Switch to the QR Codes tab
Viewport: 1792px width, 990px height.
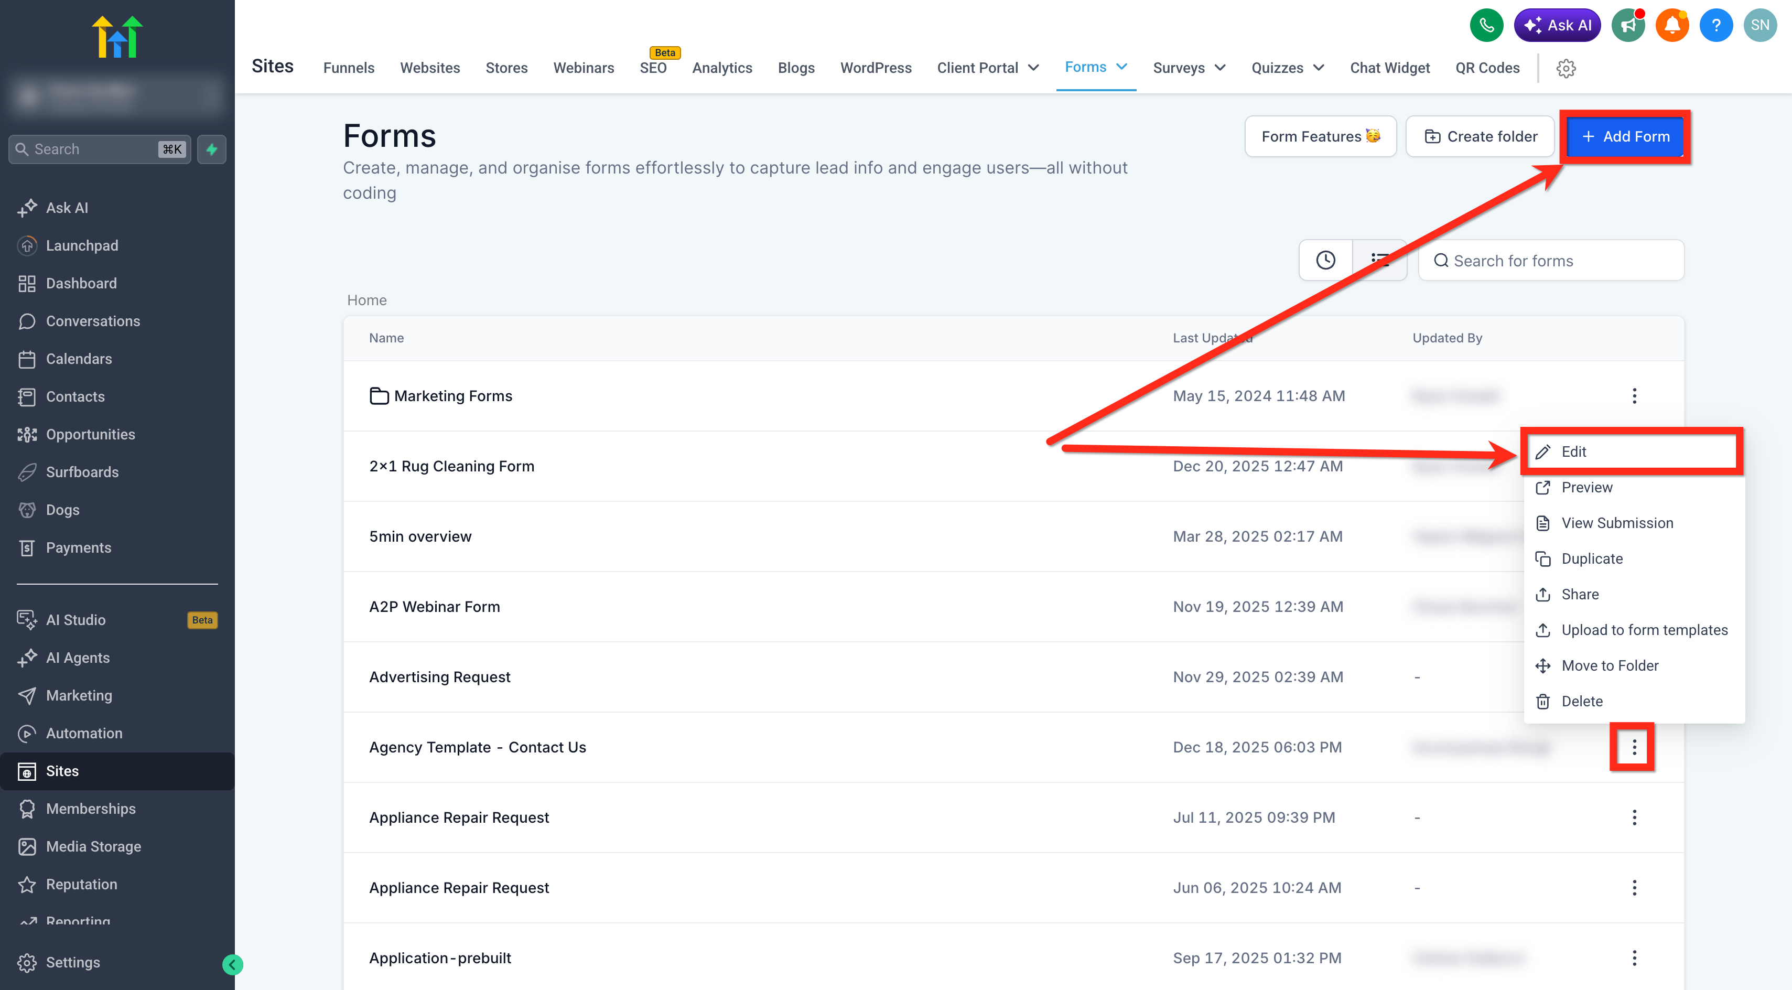(x=1487, y=68)
